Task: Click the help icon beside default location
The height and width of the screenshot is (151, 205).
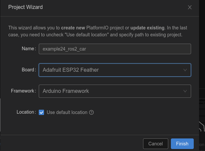Action: click(x=92, y=112)
